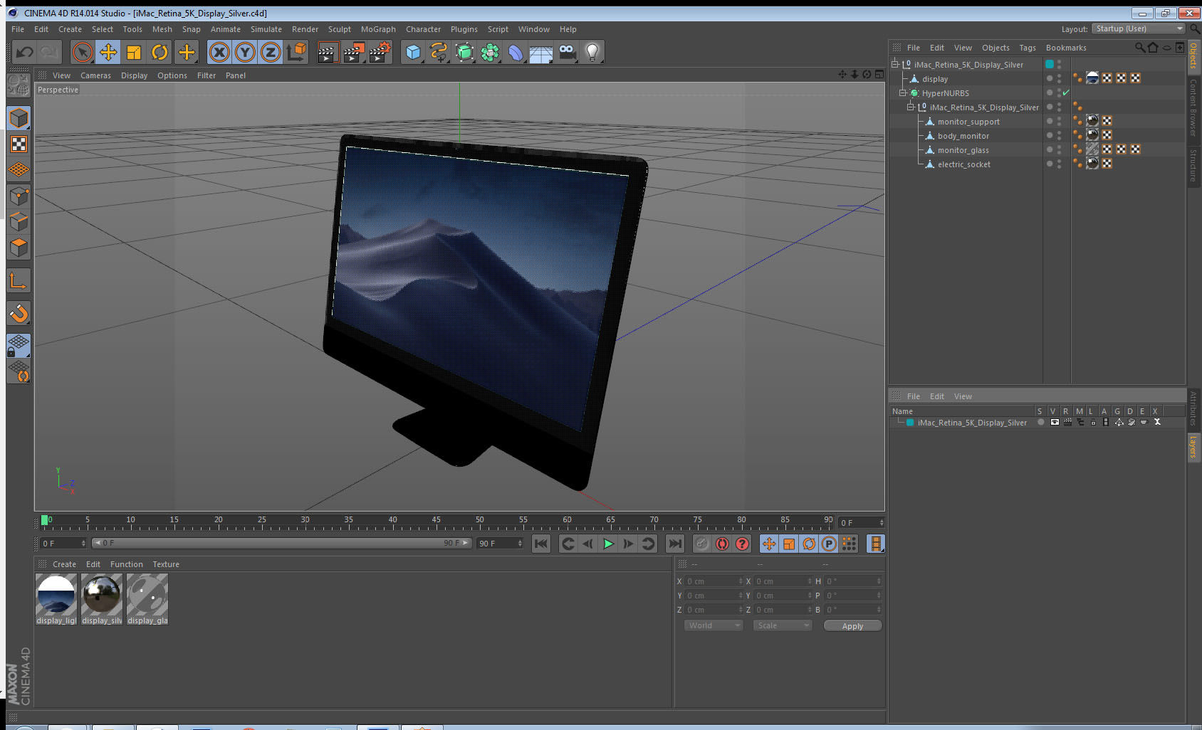Open the spline pen tools
Screen dimensions: 1202x730
(x=439, y=52)
